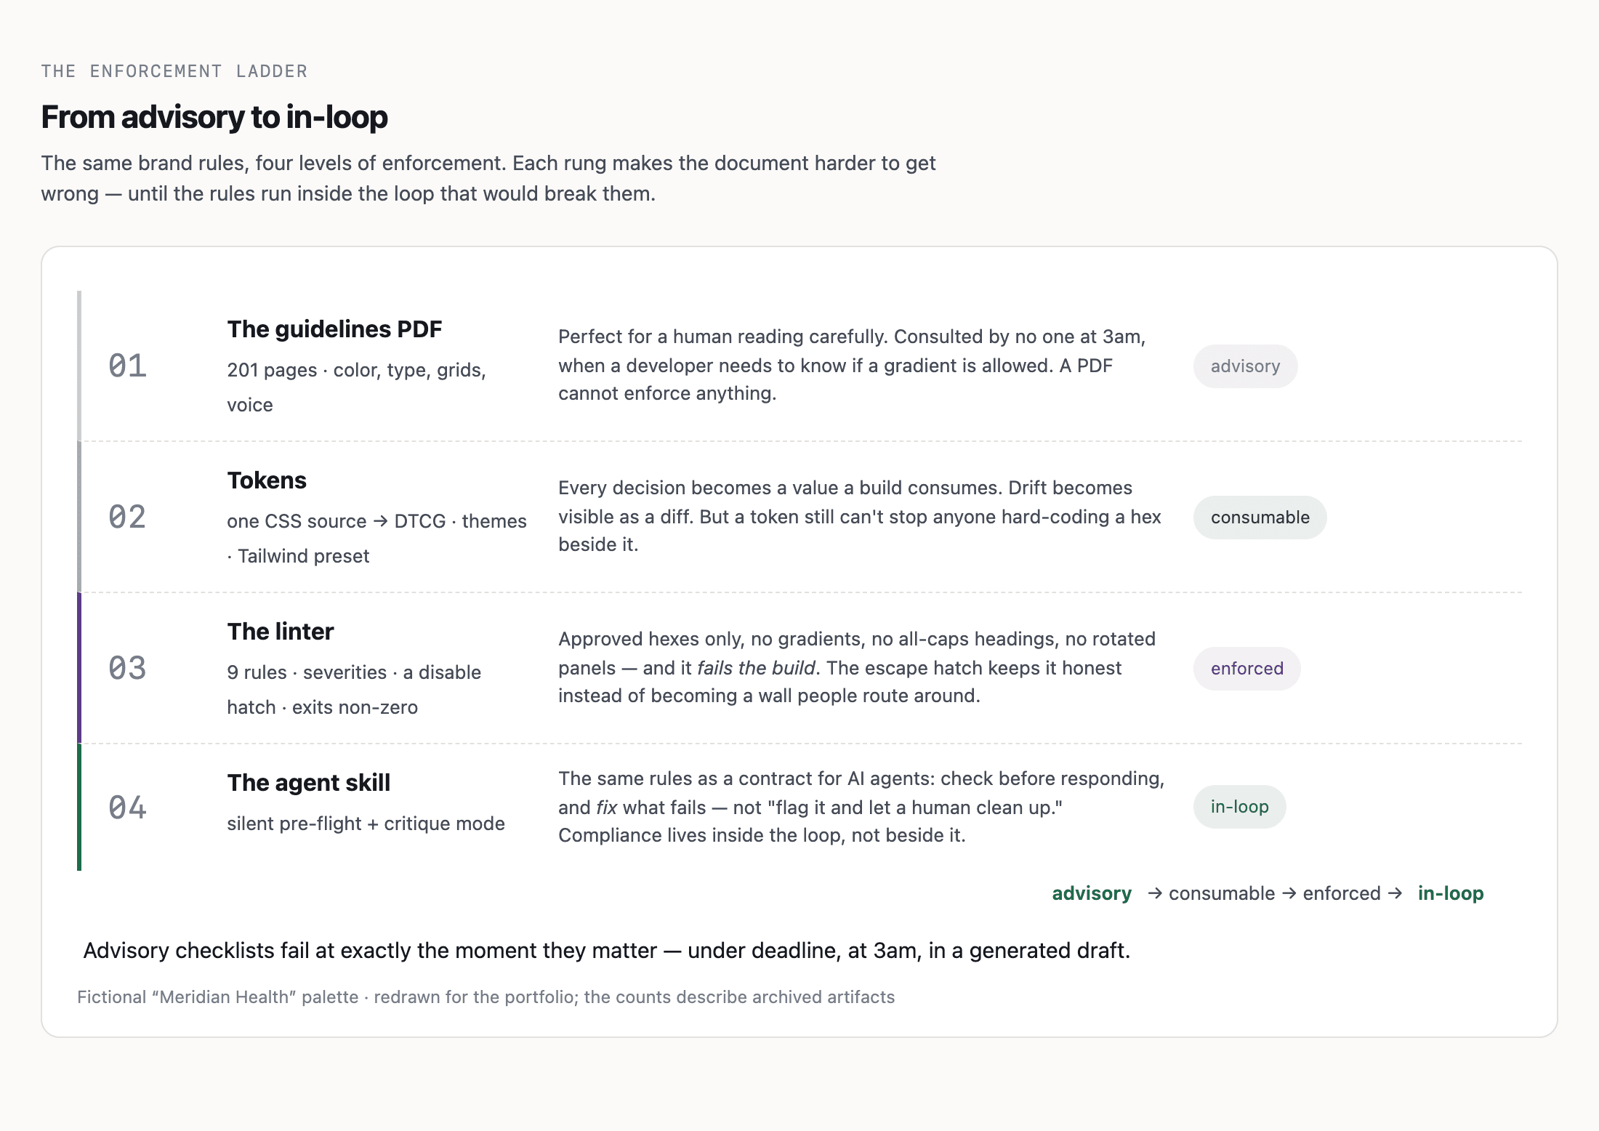This screenshot has height=1131, width=1599.
Task: Click enforced in the legend trail
Action: (x=1341, y=893)
